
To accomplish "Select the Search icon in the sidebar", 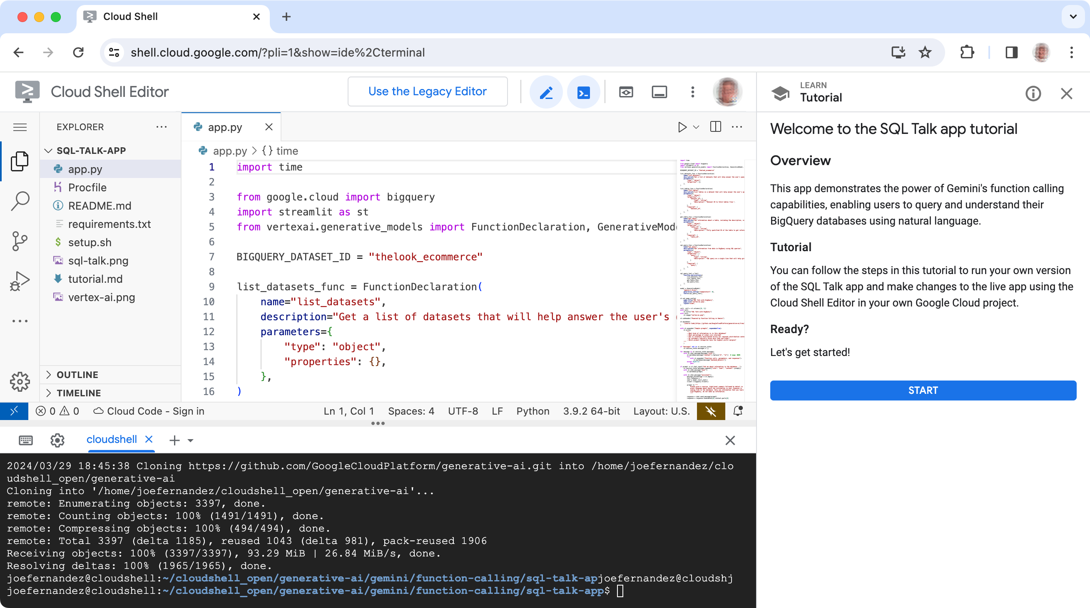I will (x=20, y=201).
